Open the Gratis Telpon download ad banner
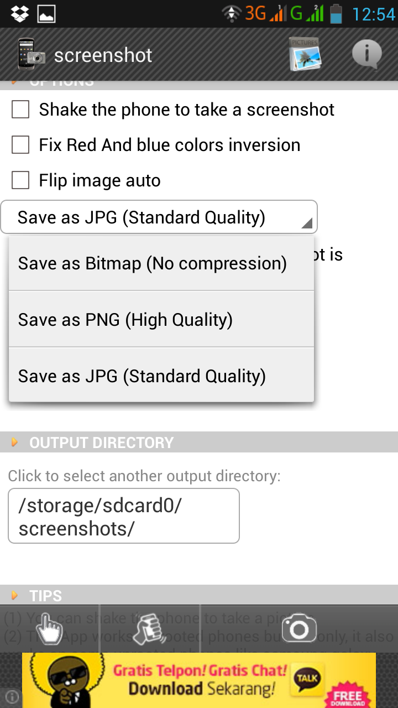The image size is (398, 708). (x=199, y=680)
